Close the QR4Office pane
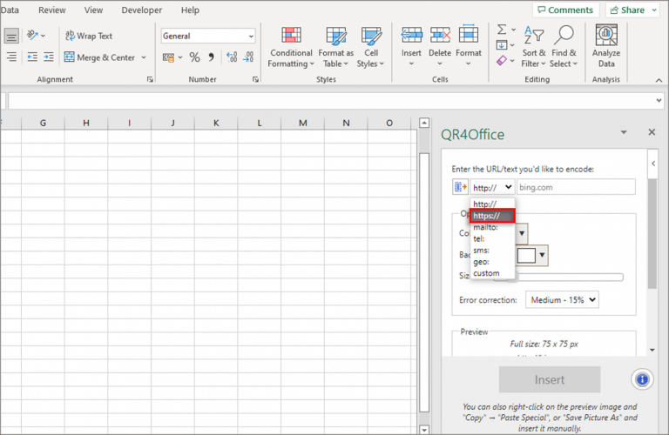Image resolution: width=669 pixels, height=435 pixels. (x=652, y=132)
